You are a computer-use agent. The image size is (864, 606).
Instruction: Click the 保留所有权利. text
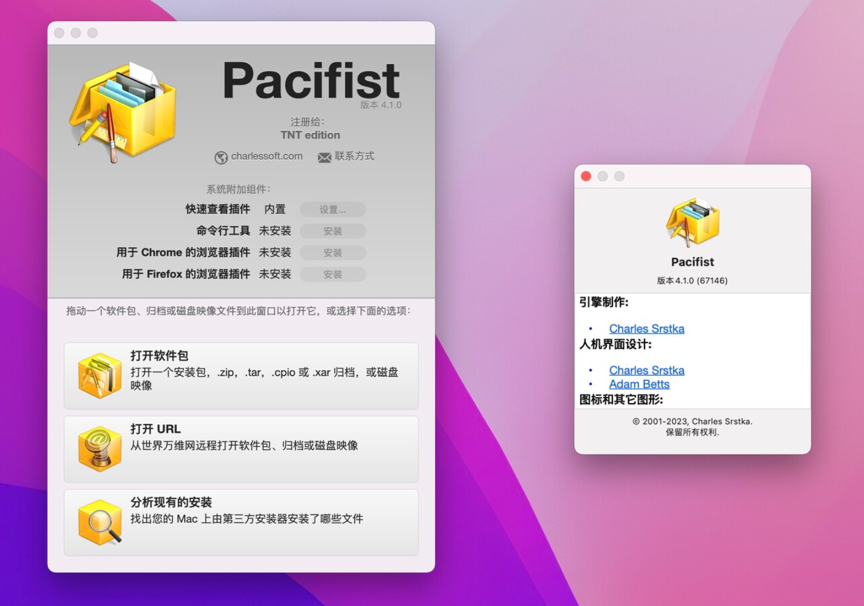pos(693,432)
